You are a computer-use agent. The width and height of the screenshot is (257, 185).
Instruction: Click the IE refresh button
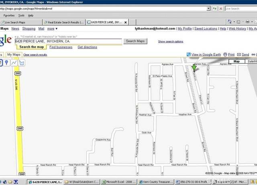(214, 8)
